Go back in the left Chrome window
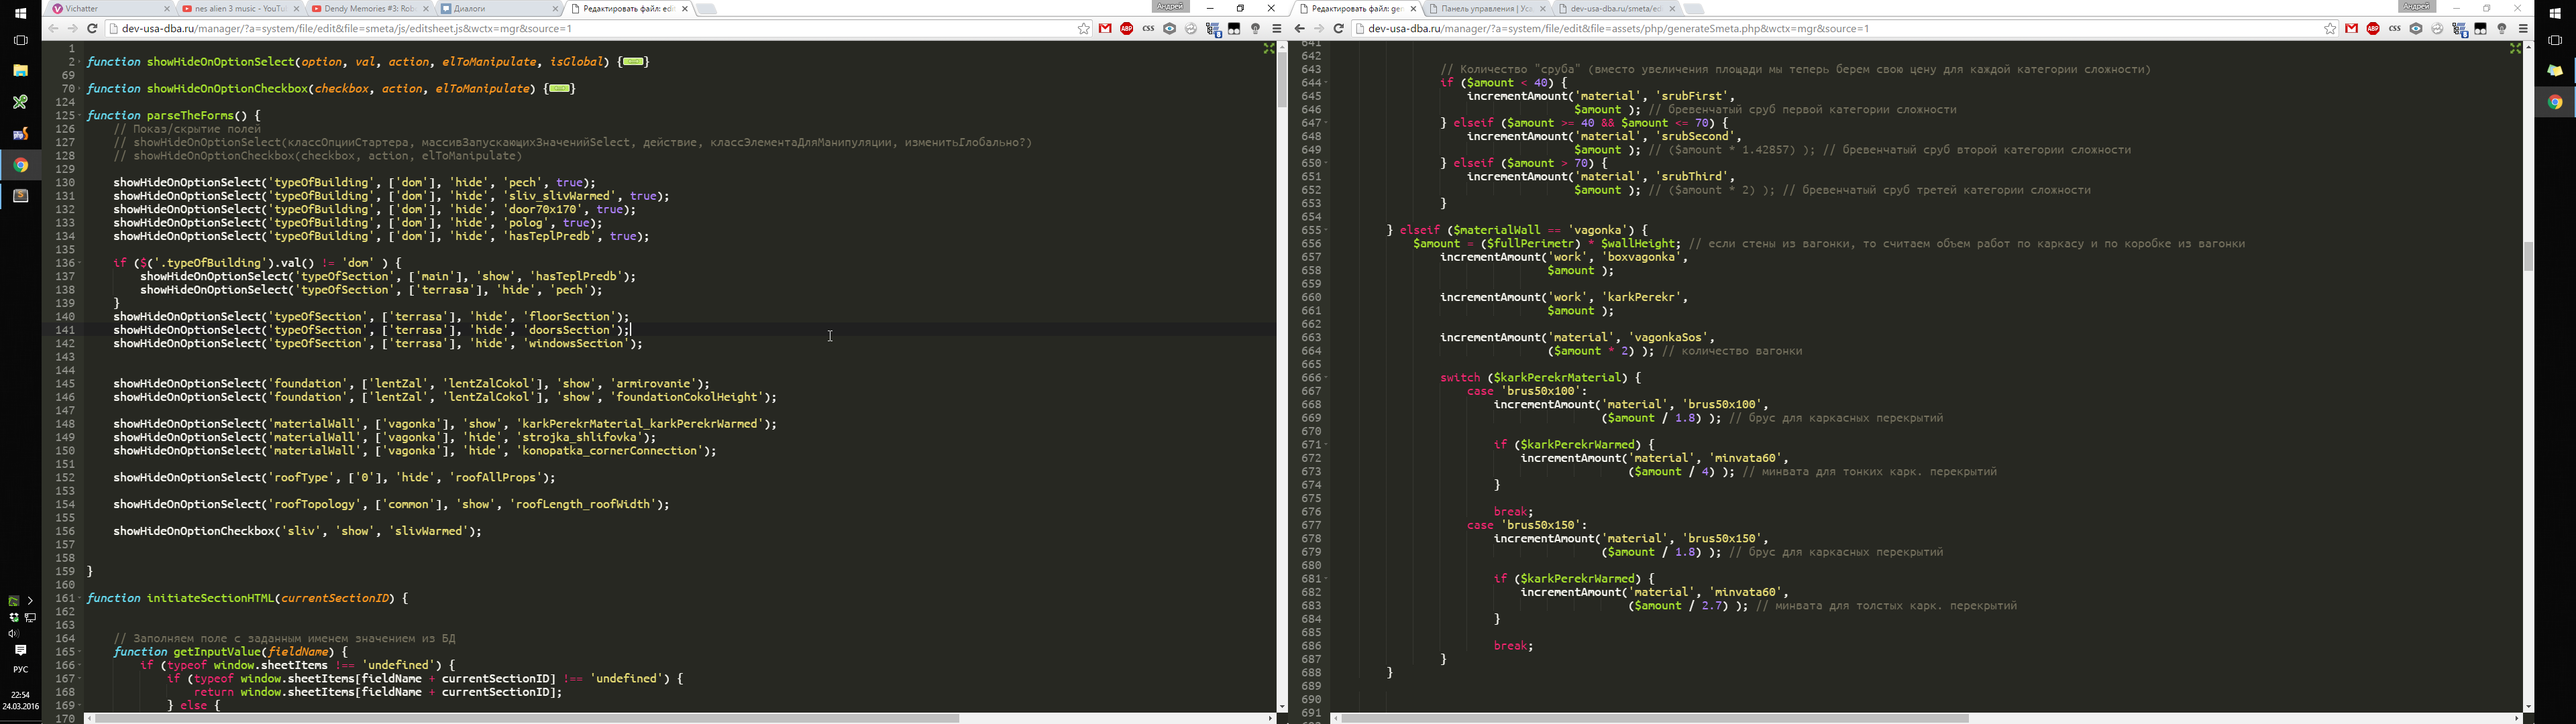 tap(53, 29)
